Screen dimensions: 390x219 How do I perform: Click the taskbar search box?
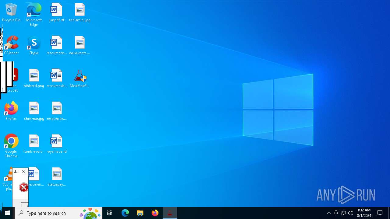(58, 213)
